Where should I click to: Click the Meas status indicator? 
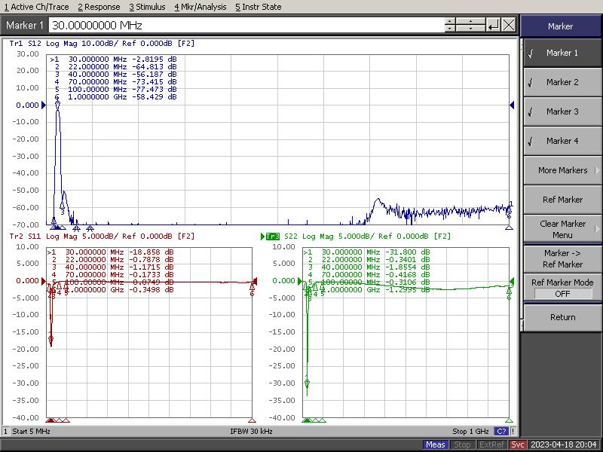point(435,444)
